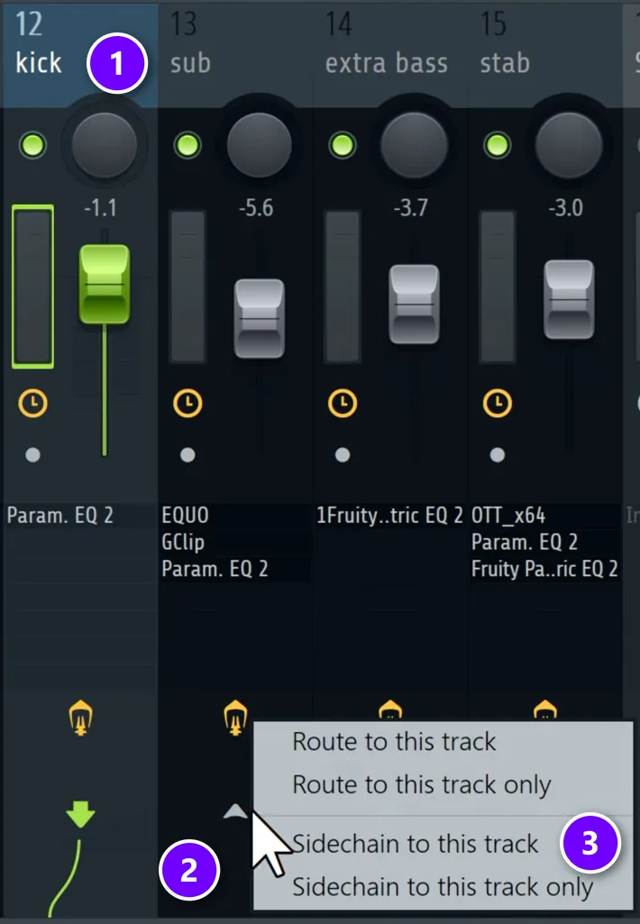Click the kick track level meter
This screenshot has height=924, width=640.
[33, 287]
